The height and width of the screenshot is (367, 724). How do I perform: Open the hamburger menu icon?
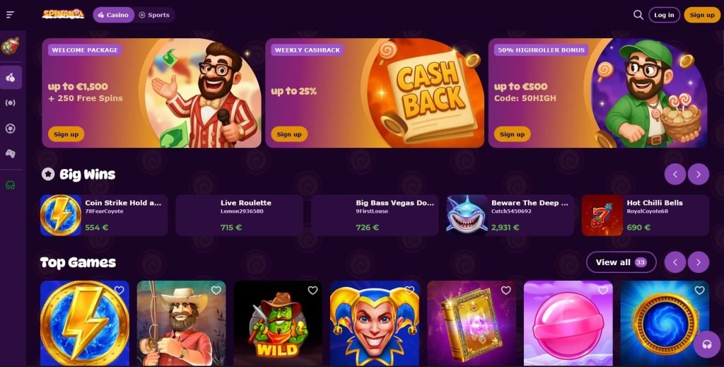[x=10, y=15]
